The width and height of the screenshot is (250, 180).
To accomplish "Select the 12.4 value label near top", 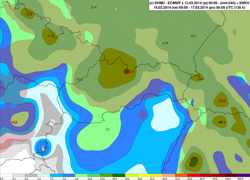I will pos(93,7).
